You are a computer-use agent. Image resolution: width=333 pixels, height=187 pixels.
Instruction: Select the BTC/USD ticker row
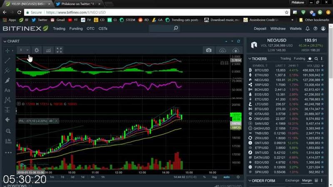point(286,70)
